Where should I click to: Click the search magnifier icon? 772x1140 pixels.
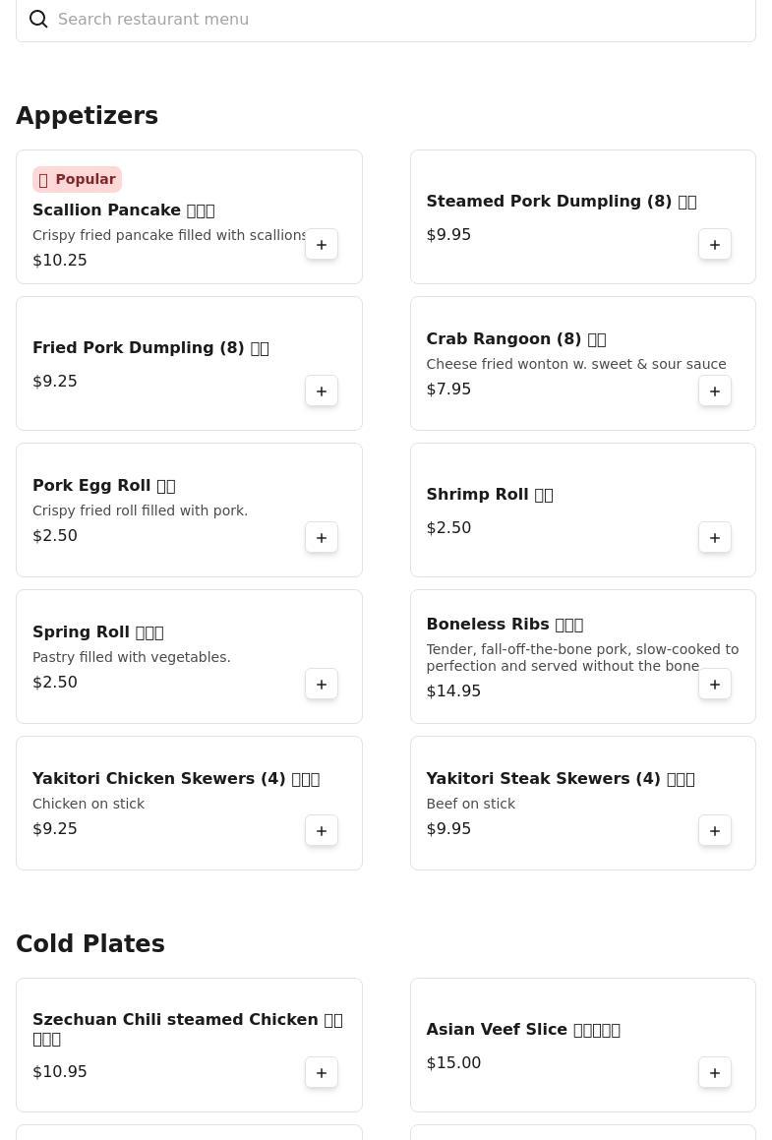(38, 20)
